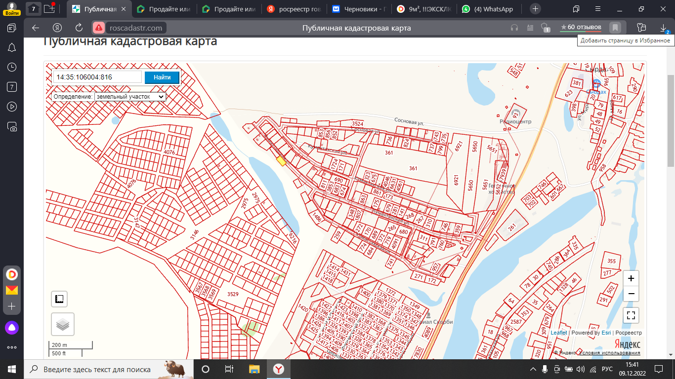Click the Найти search button
This screenshot has width=675, height=379.
click(162, 77)
